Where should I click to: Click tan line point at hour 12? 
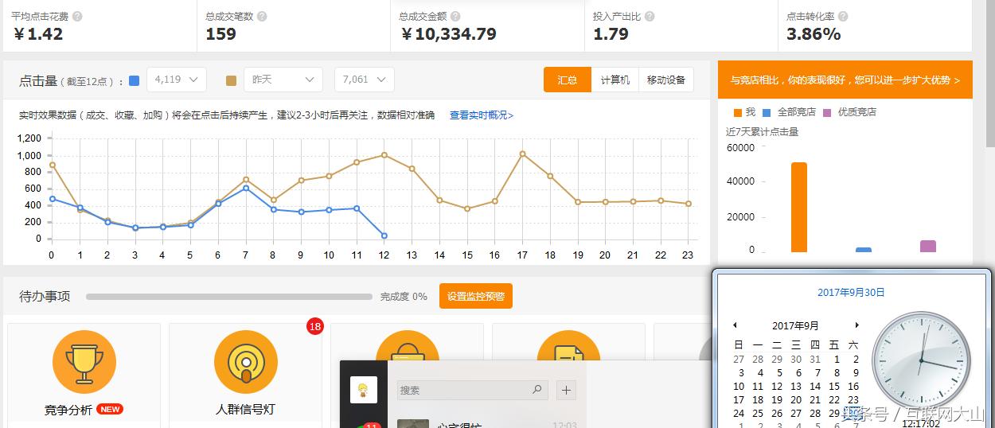point(384,155)
